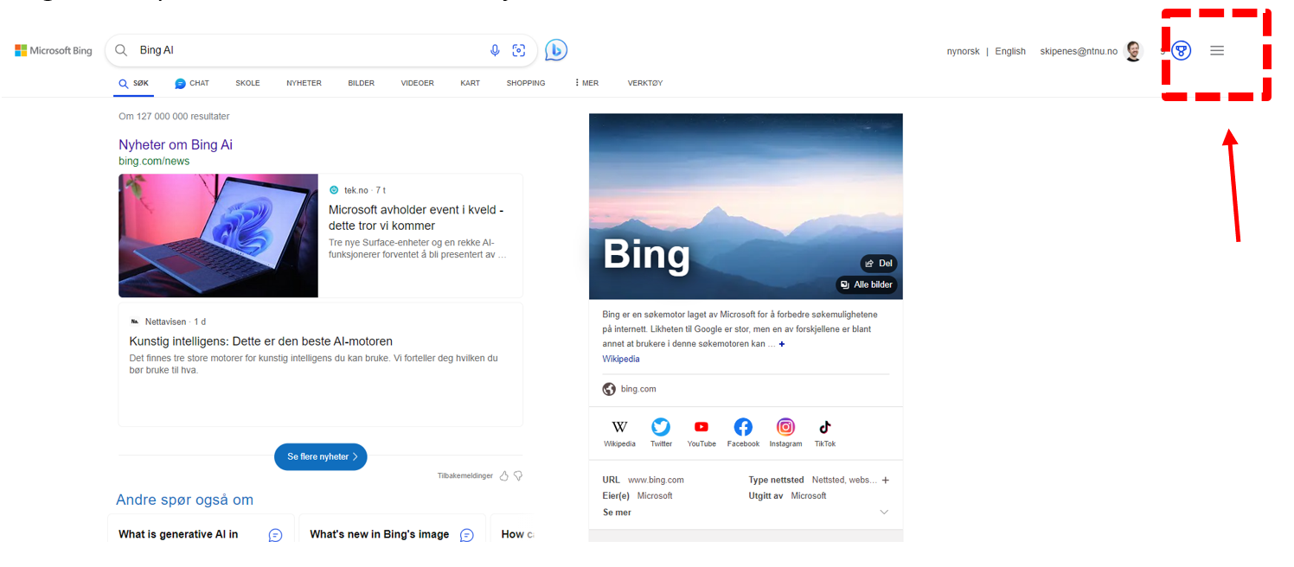Open the MER more dropdown tab

[x=586, y=83]
